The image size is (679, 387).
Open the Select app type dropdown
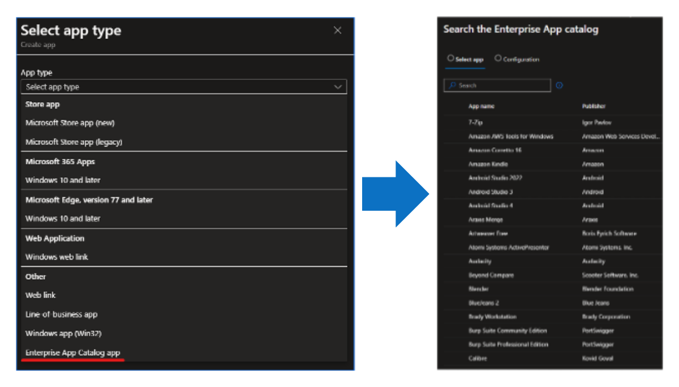(x=184, y=87)
